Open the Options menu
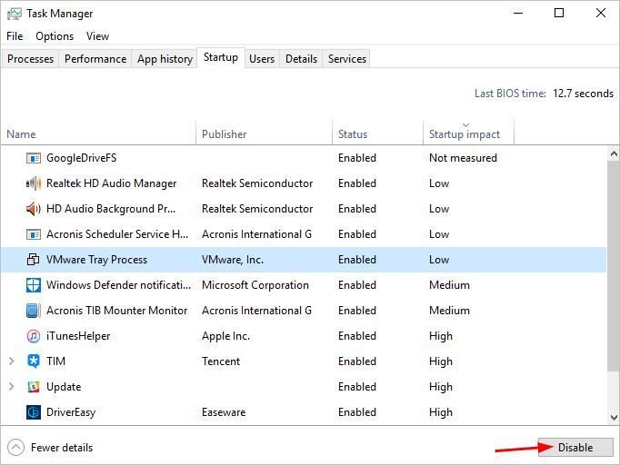This screenshot has width=620, height=465. point(55,36)
